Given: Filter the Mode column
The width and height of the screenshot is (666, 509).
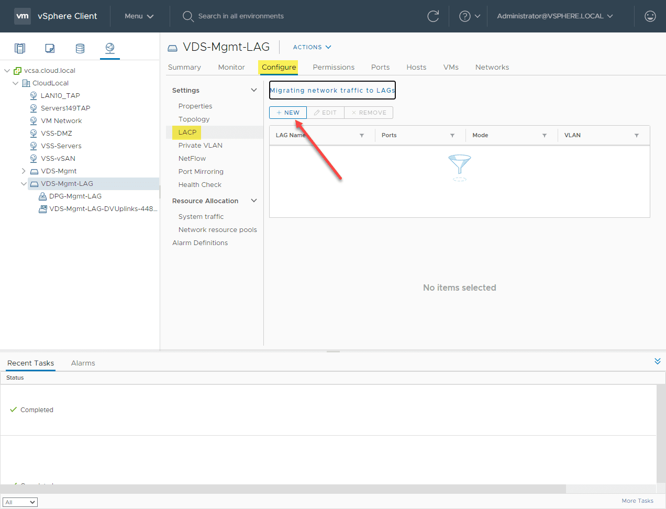Looking at the screenshot, I should point(545,135).
